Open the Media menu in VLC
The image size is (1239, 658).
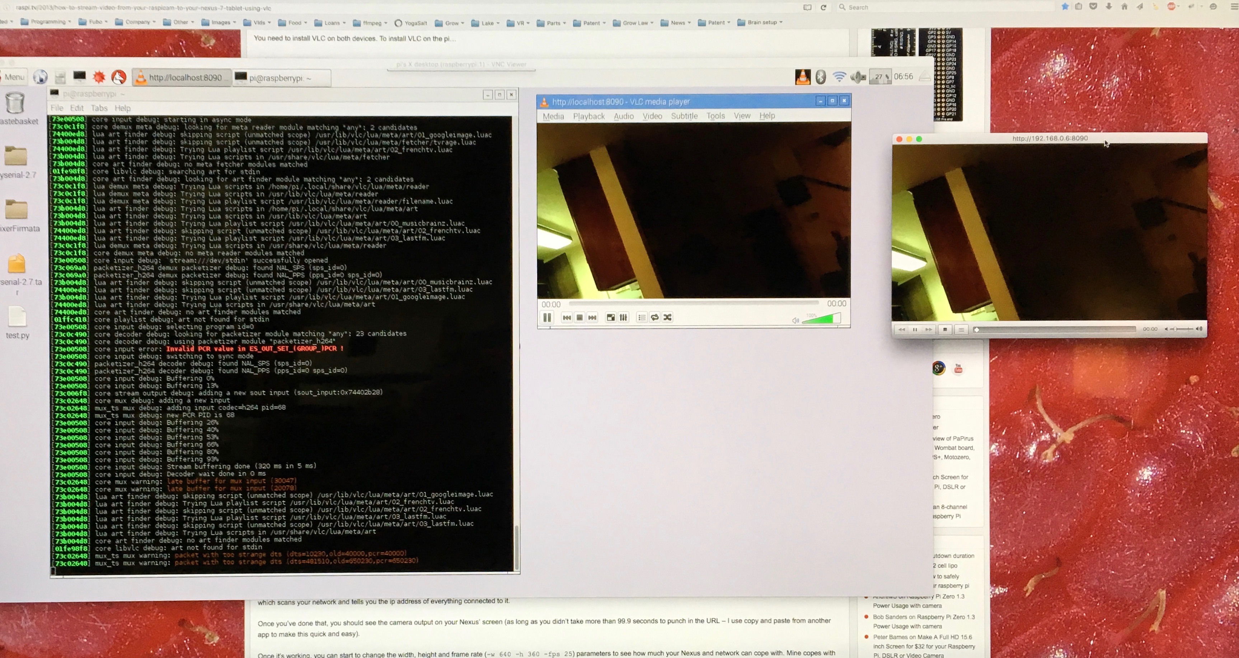(553, 116)
